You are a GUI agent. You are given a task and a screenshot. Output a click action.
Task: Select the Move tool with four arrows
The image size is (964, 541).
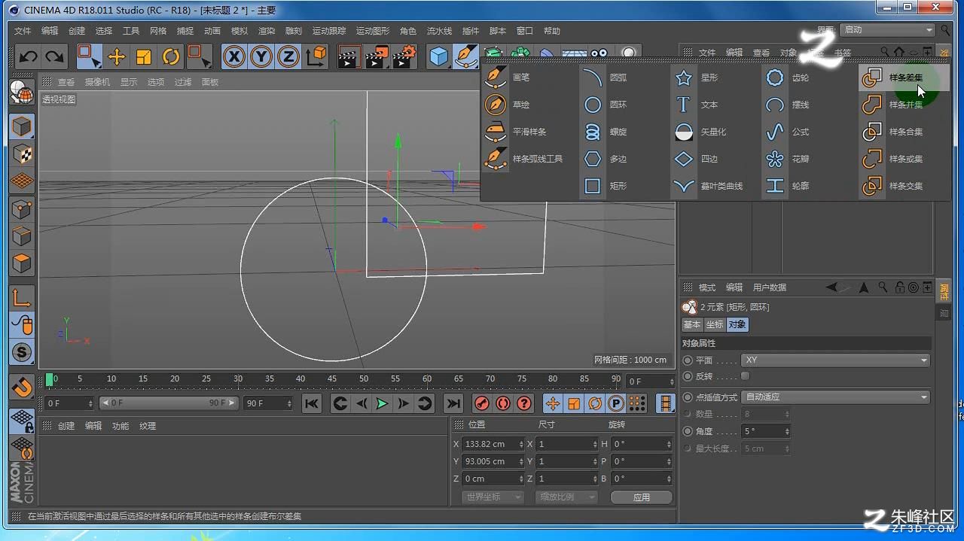coord(117,56)
